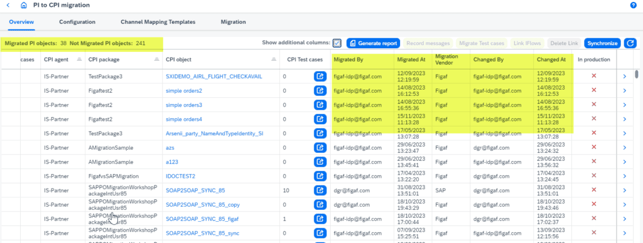The image size is (643, 243).
Task: Open test cases icon for a123 row
Action: coord(320,162)
